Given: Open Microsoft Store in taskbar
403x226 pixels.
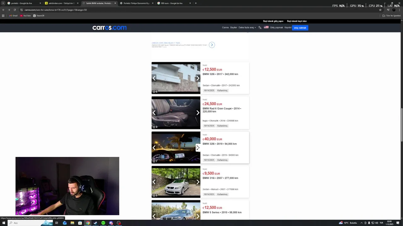Looking at the screenshot, I should pos(80,223).
